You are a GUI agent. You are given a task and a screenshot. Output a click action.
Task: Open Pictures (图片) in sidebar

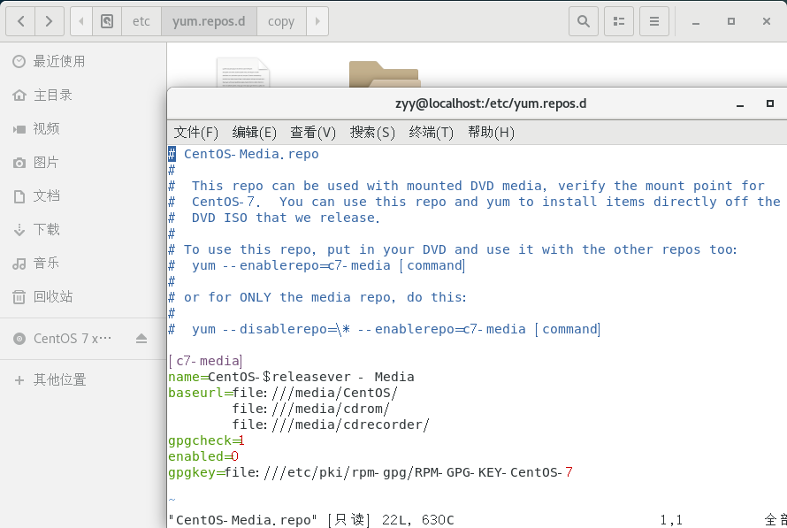83,162
